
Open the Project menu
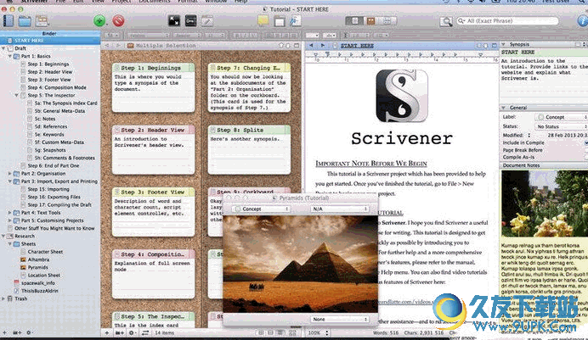tap(122, 2)
